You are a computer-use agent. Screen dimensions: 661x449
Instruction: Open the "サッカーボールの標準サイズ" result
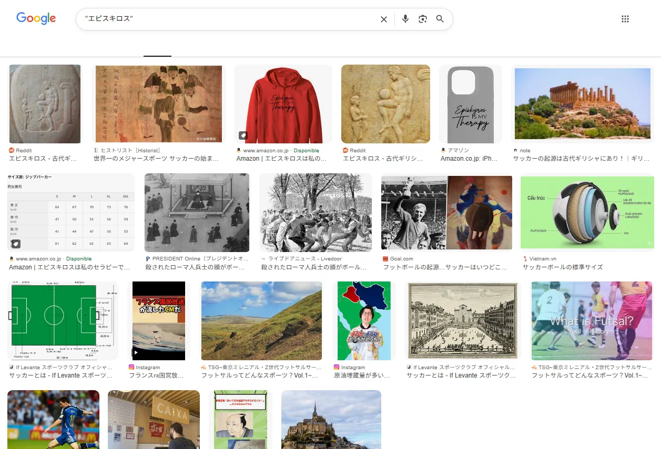click(563, 267)
